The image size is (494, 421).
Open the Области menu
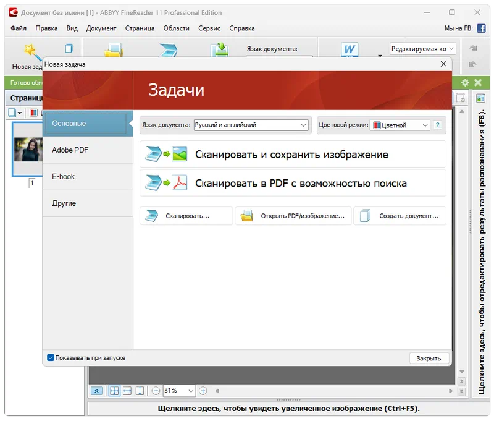(x=176, y=28)
